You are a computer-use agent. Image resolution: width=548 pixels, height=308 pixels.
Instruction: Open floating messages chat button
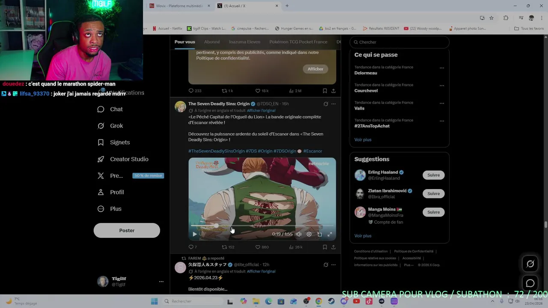[530, 283]
